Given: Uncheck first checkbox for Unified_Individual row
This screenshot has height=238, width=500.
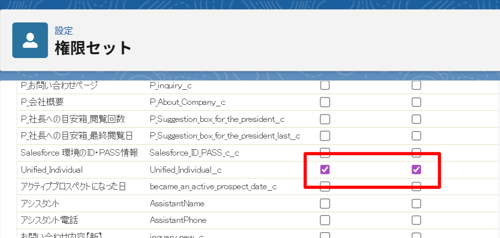Looking at the screenshot, I should tap(325, 170).
